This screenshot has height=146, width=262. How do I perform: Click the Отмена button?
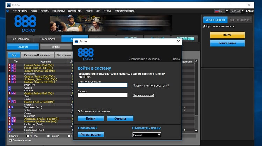pos(120,119)
